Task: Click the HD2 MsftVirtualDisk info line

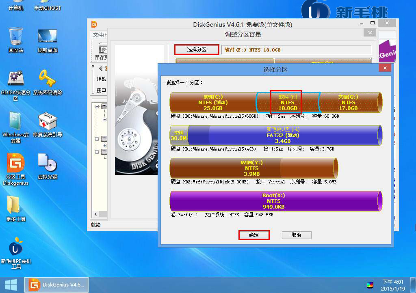Action: click(253, 182)
